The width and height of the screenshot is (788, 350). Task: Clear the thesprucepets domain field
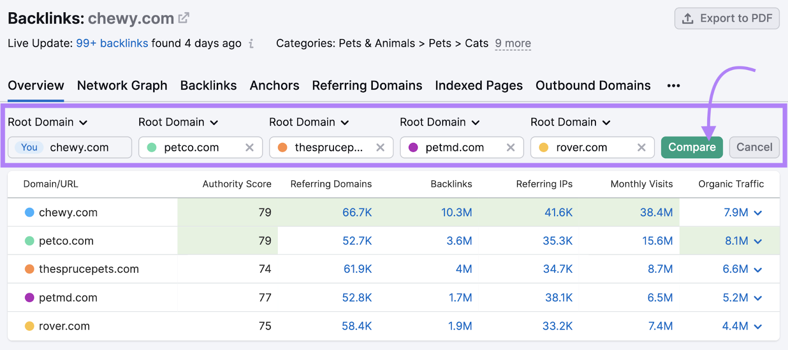(x=380, y=147)
